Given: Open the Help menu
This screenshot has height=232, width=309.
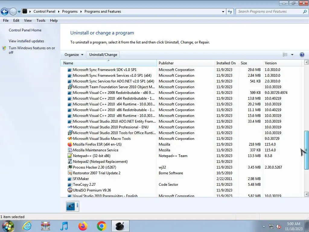Looking at the screenshot, I should pyautogui.click(x=54, y=21).
